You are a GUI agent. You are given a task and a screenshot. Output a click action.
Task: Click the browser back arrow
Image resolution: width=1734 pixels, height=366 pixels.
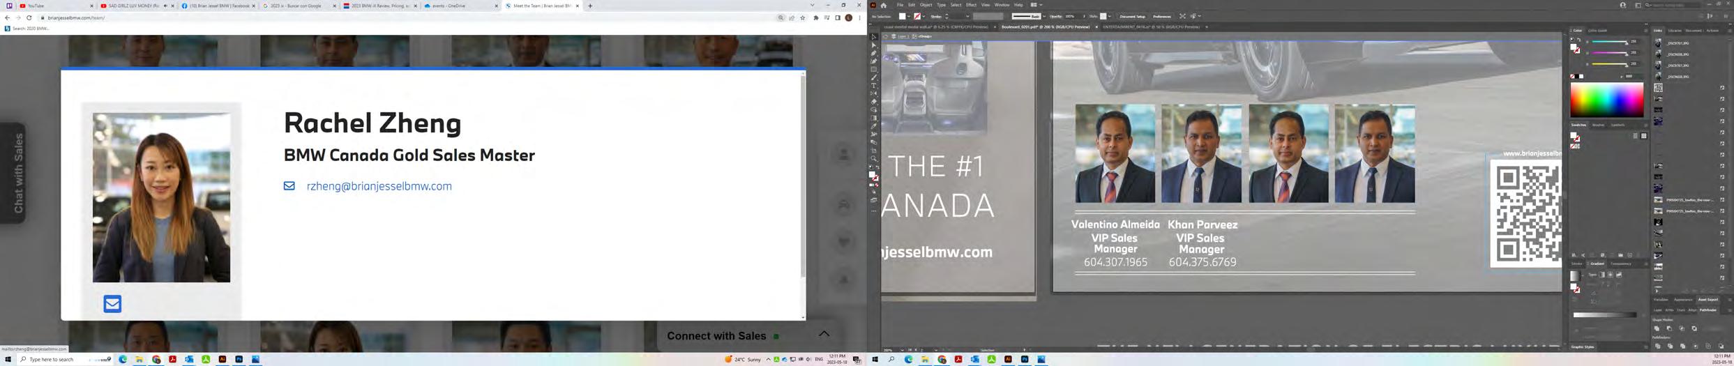point(7,17)
